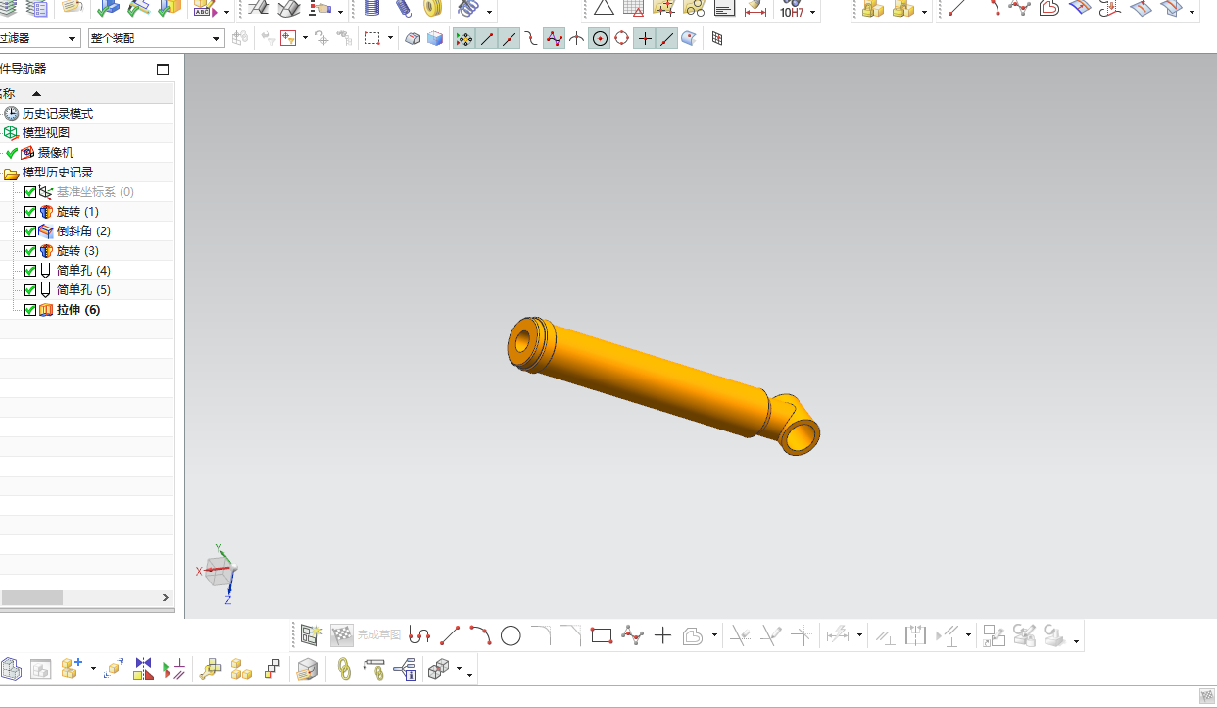Select the linear dimension measure icon
Screen dimensions: 1217x708
[x=755, y=10]
